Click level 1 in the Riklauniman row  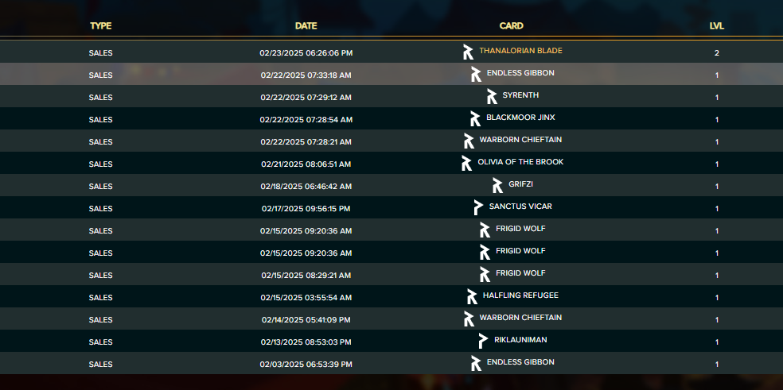point(717,342)
